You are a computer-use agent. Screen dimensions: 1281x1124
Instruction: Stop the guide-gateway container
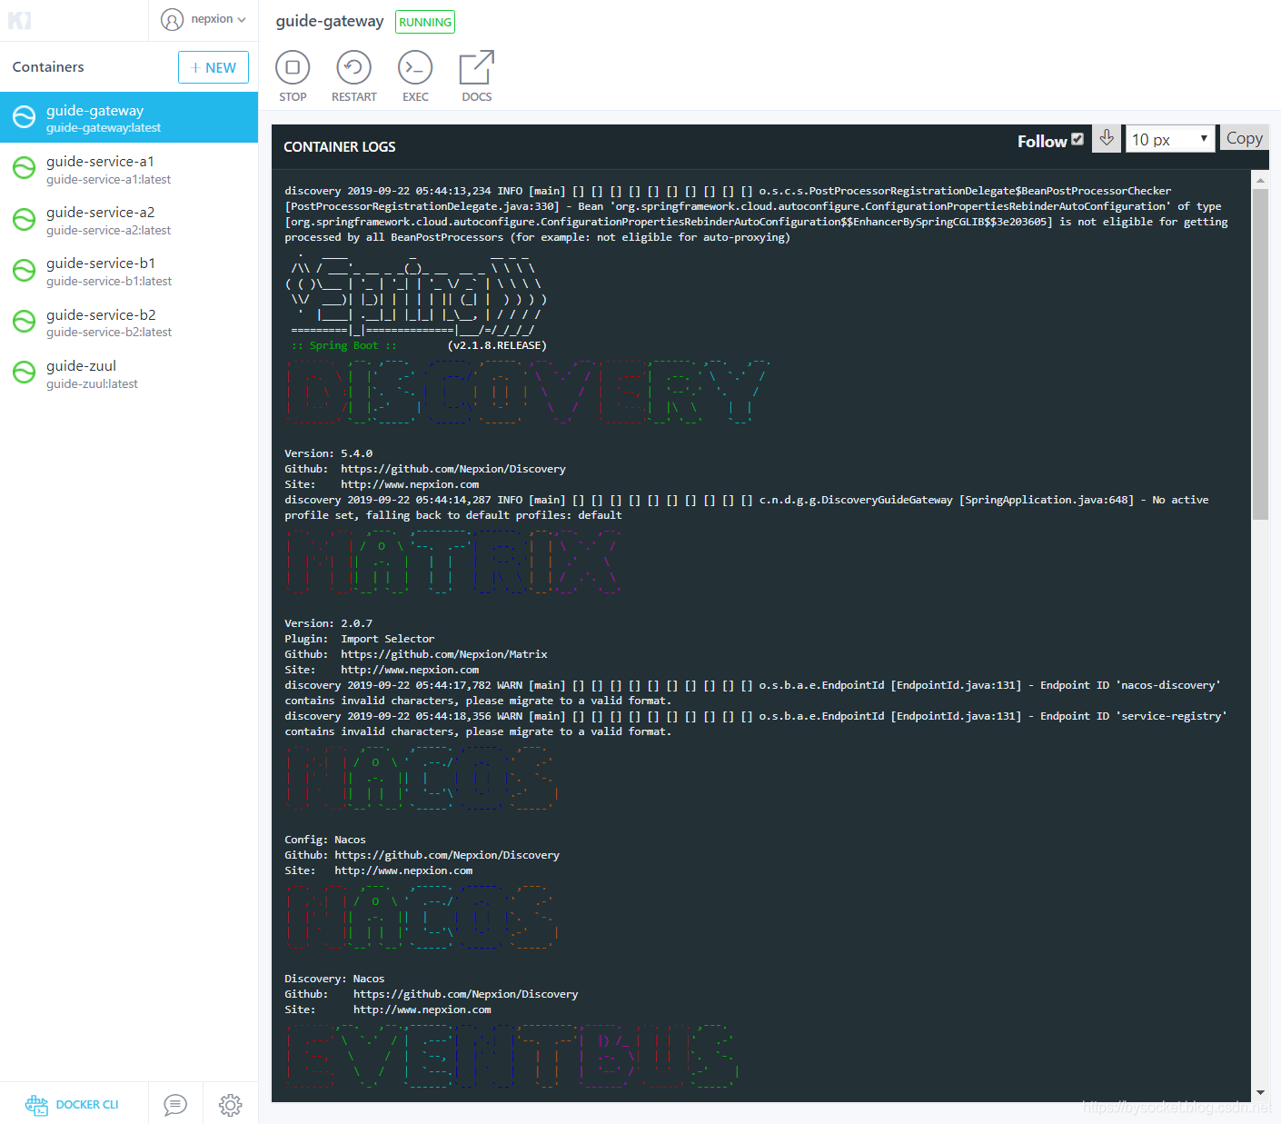click(x=293, y=76)
